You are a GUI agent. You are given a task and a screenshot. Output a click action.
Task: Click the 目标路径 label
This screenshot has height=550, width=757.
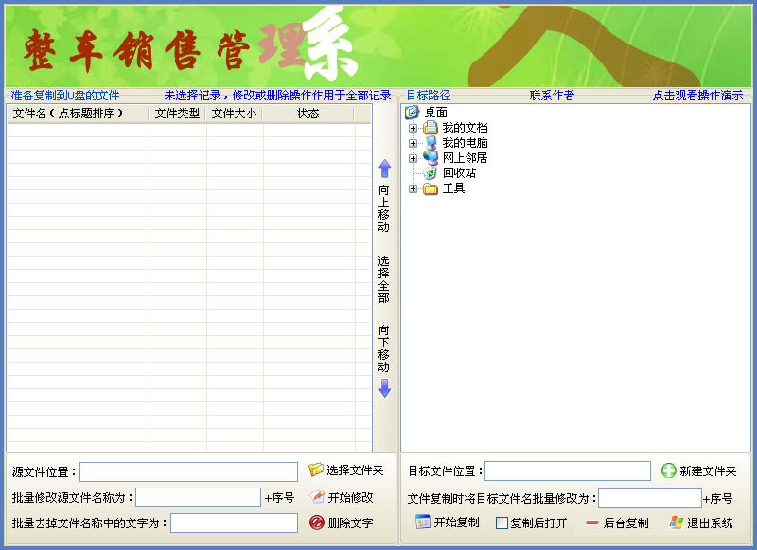[x=429, y=95]
